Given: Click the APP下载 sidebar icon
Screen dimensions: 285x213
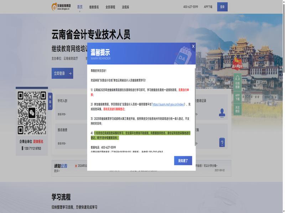Looking at the screenshot, I should tap(237, 96).
